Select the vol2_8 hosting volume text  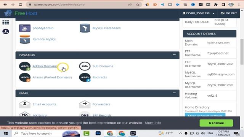click(212, 96)
